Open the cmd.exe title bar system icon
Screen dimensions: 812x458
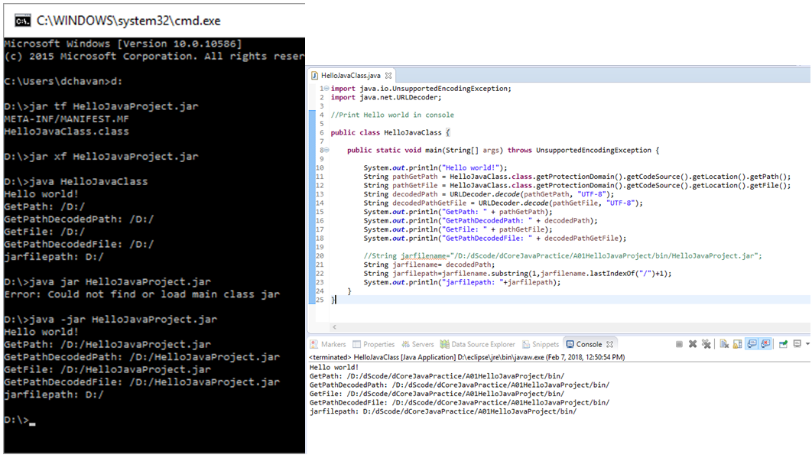(22, 21)
